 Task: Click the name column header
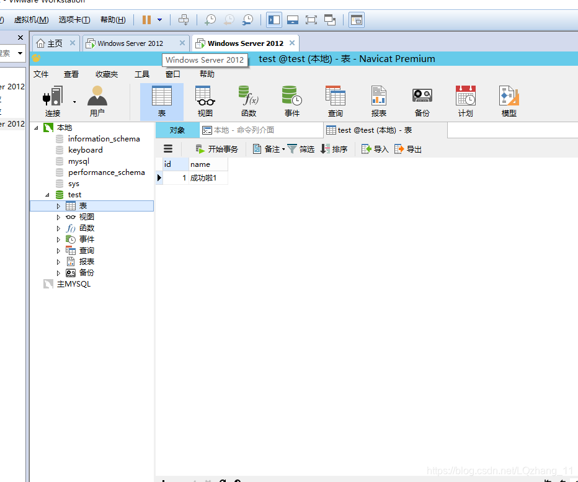(x=208, y=164)
